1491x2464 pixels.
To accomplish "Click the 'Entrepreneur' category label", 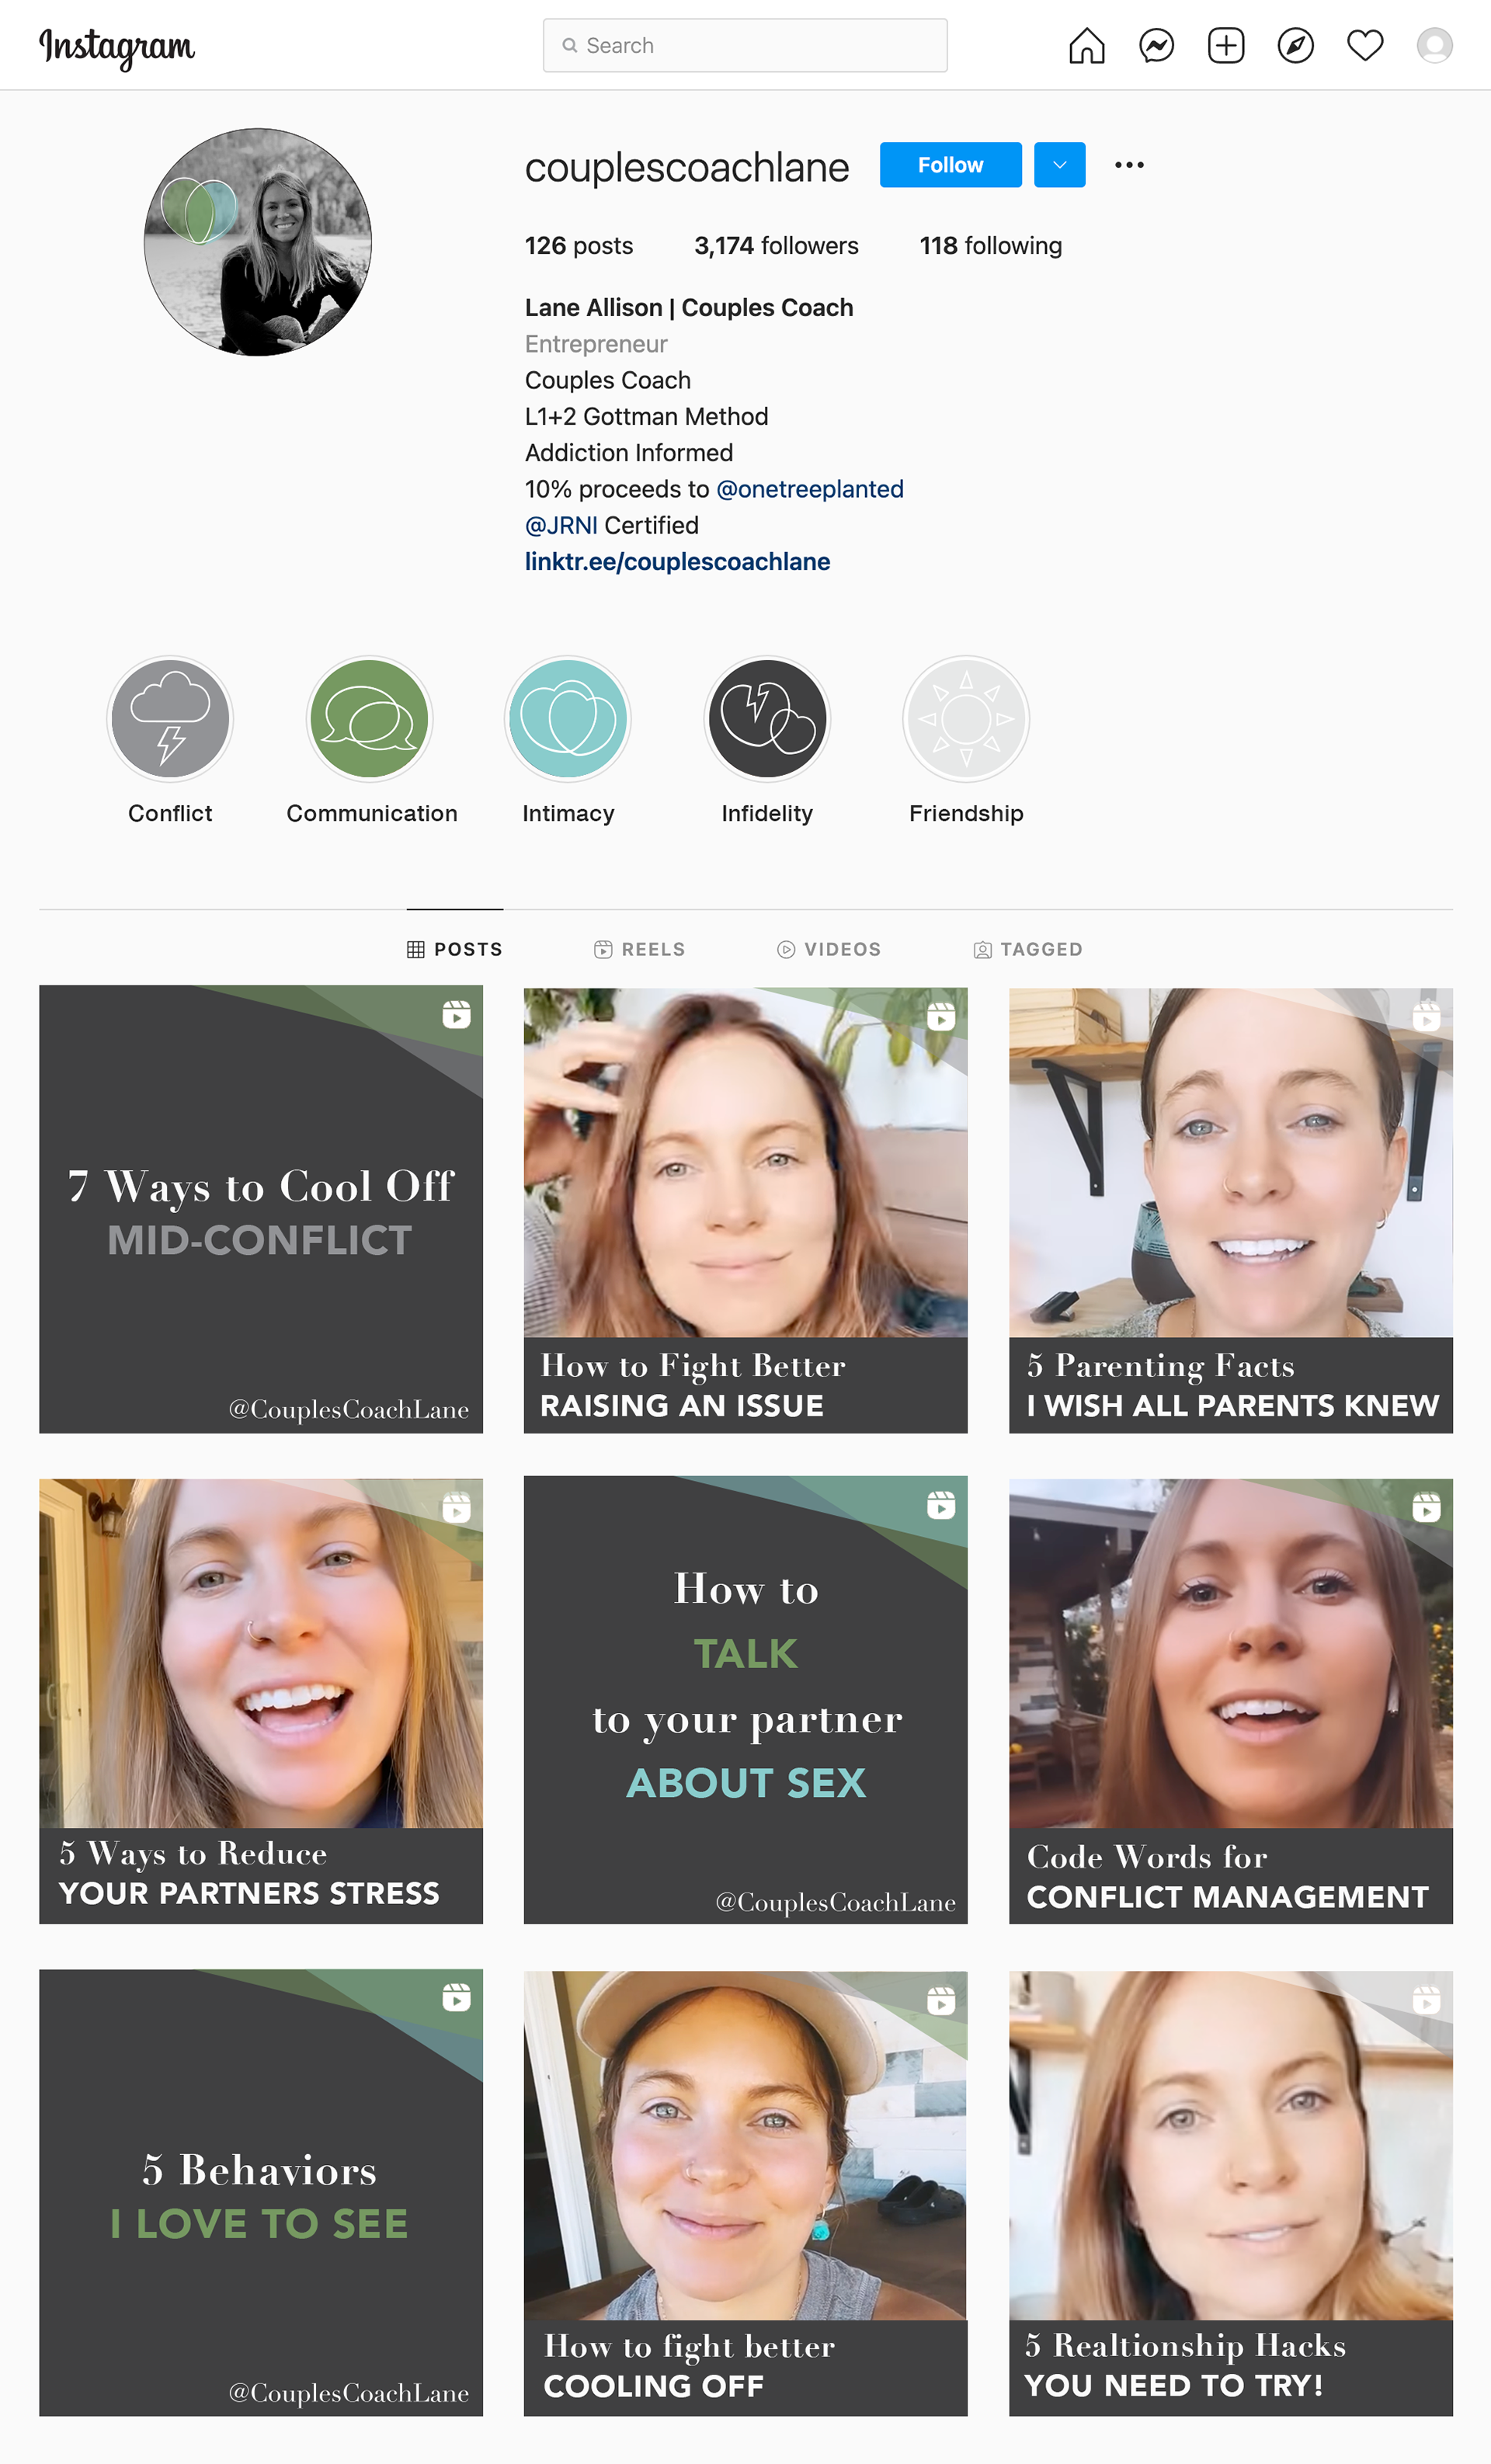I will [x=596, y=344].
